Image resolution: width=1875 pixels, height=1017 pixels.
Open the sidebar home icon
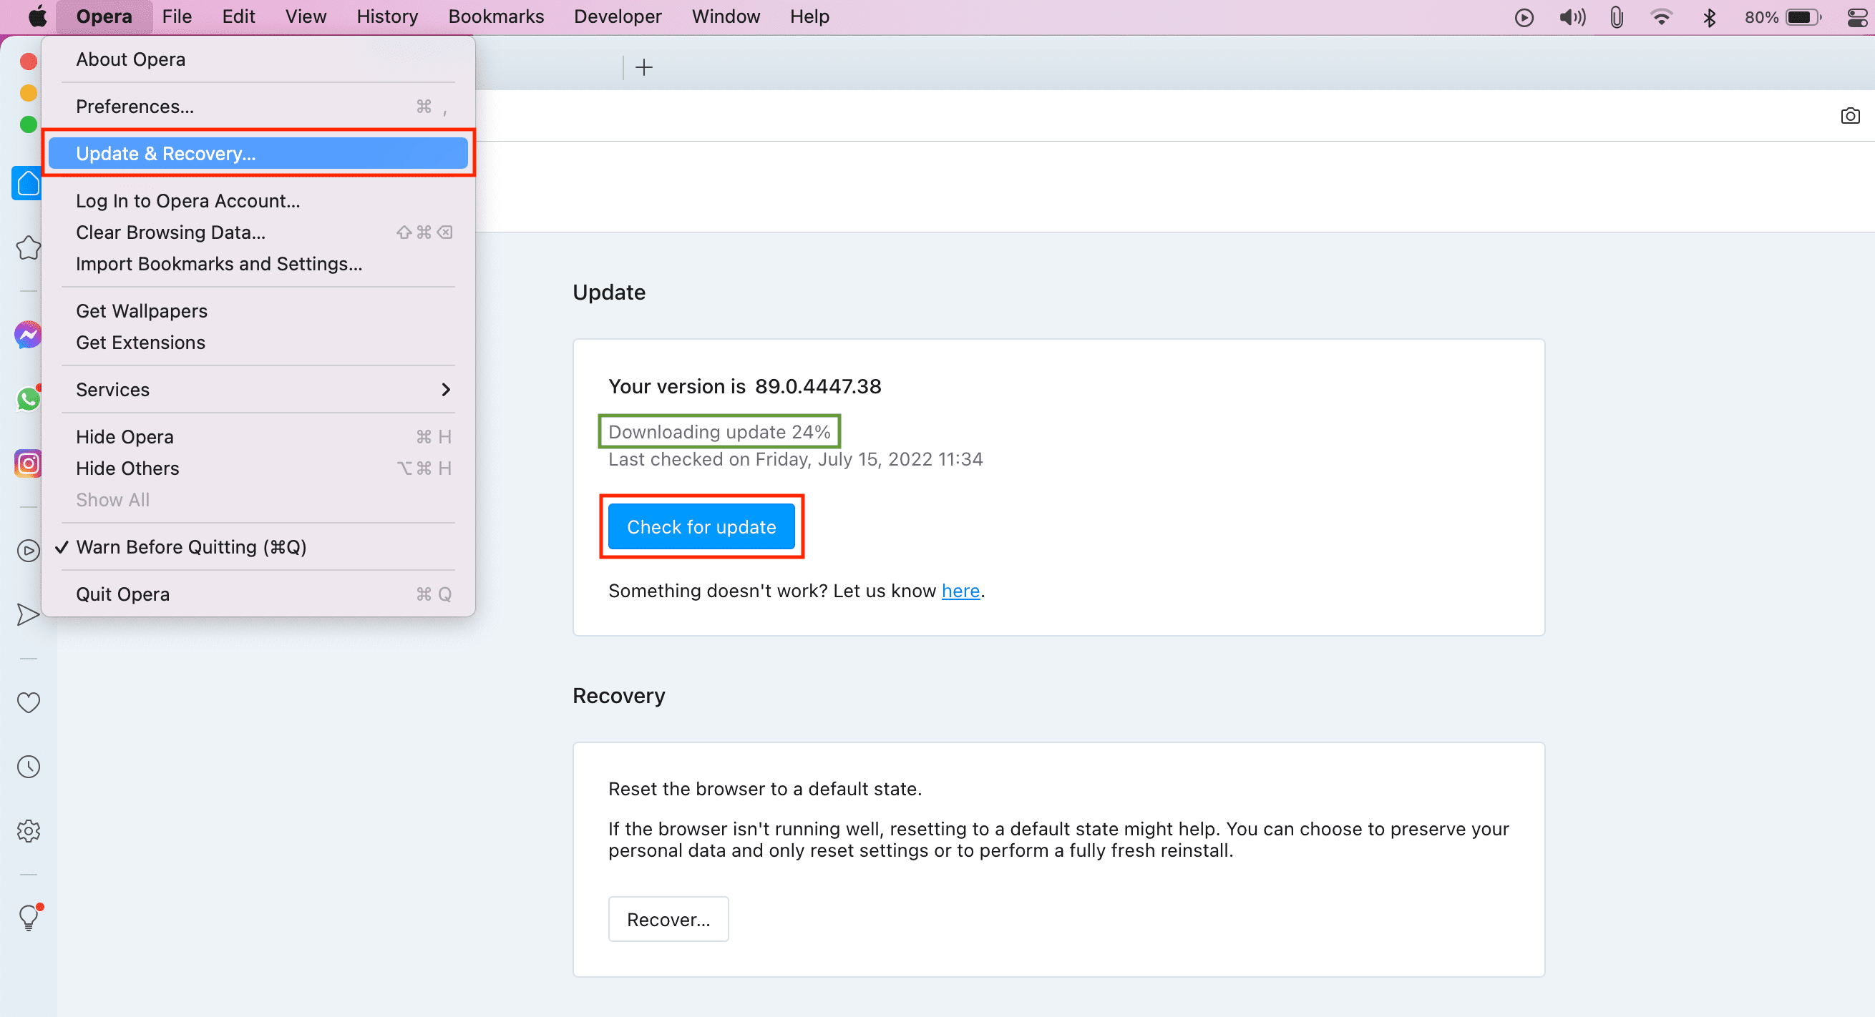[x=28, y=183]
